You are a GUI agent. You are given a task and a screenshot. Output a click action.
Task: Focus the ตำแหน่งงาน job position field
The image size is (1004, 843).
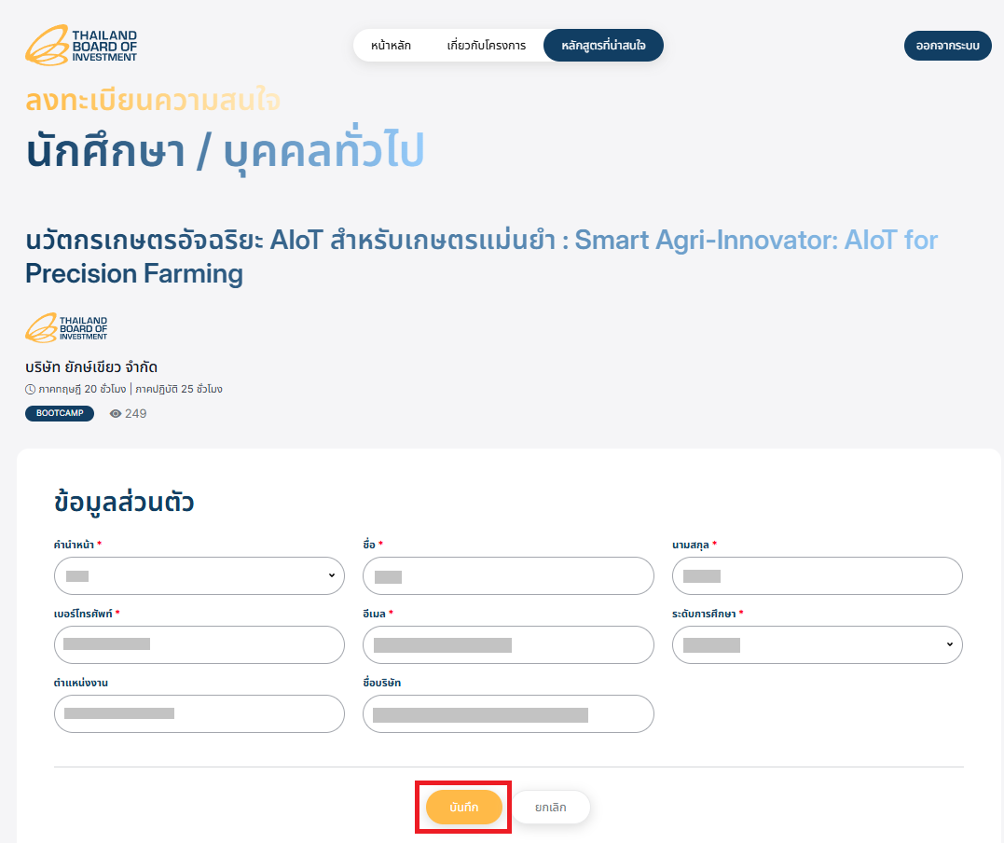point(199,714)
